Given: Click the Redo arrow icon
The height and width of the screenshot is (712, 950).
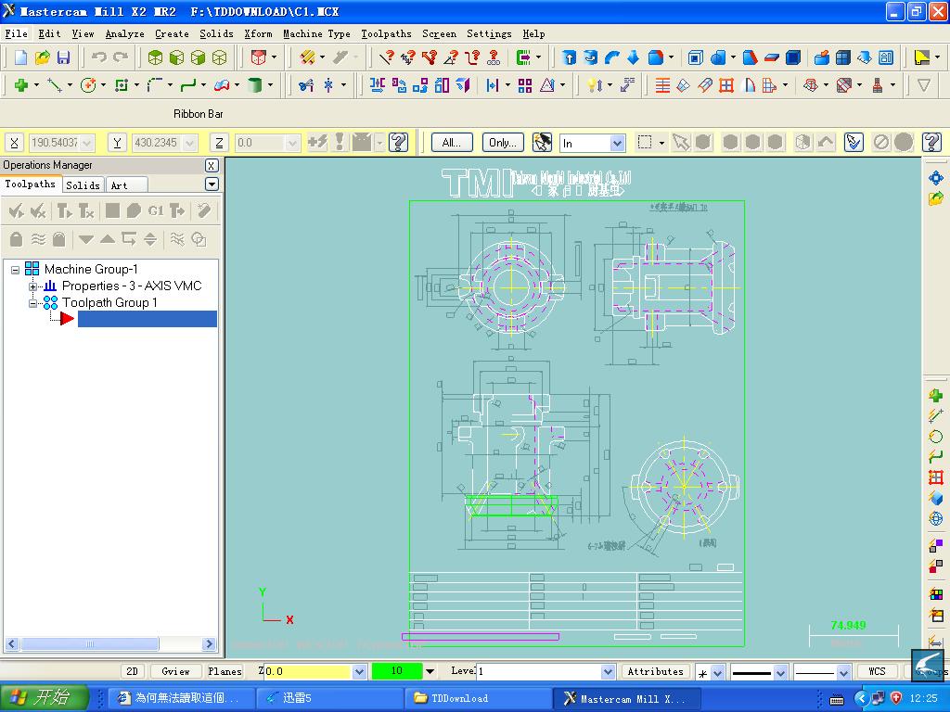Looking at the screenshot, I should coord(121,57).
